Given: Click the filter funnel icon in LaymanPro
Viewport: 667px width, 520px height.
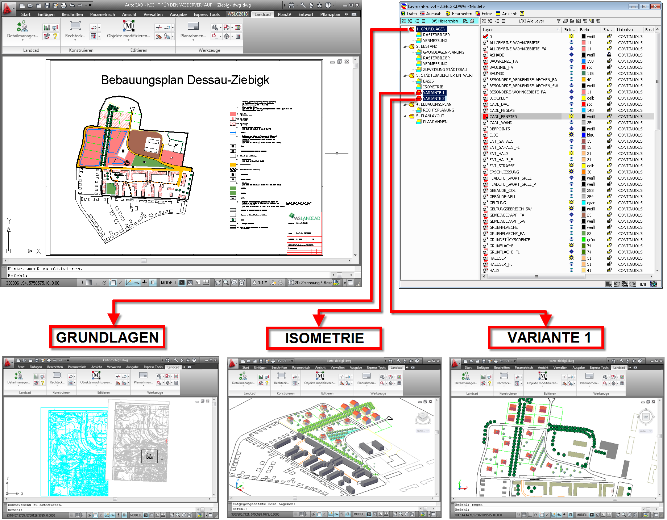Looking at the screenshot, I should [x=558, y=21].
